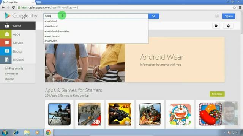
Task: Click the browser address bar URL
Action: click(x=50, y=8)
